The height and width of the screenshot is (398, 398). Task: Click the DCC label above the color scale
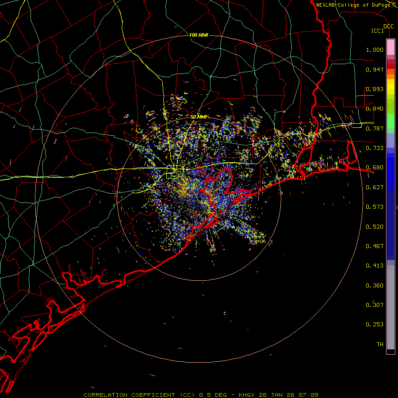tap(388, 27)
